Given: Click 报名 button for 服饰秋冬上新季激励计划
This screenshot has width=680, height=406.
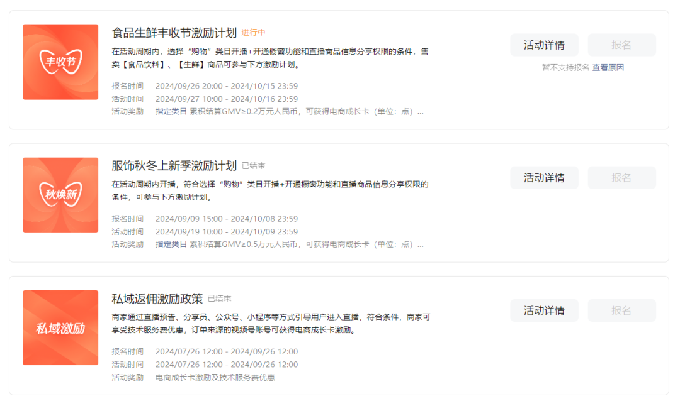Looking at the screenshot, I should (621, 178).
